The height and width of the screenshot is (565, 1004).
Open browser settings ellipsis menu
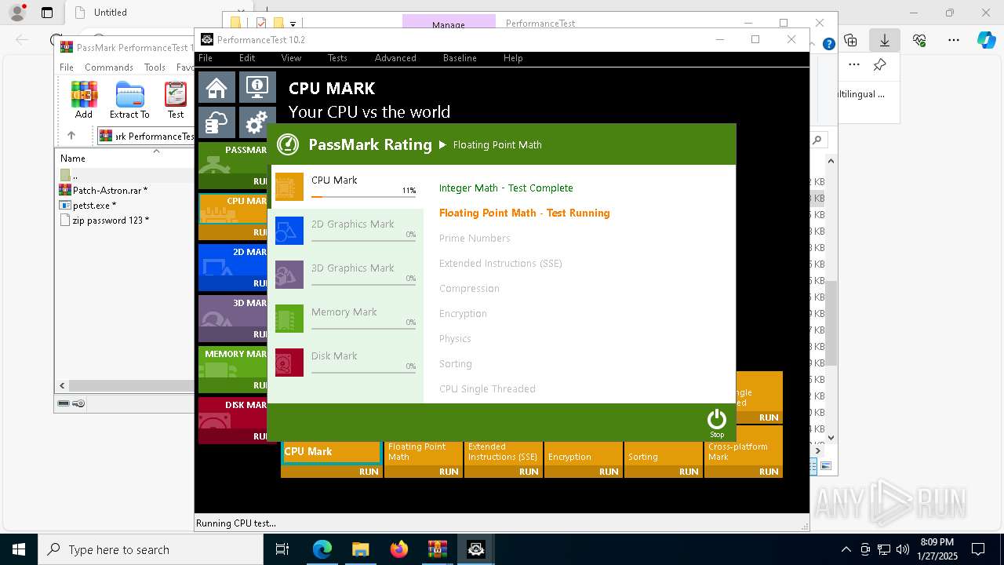click(x=953, y=40)
